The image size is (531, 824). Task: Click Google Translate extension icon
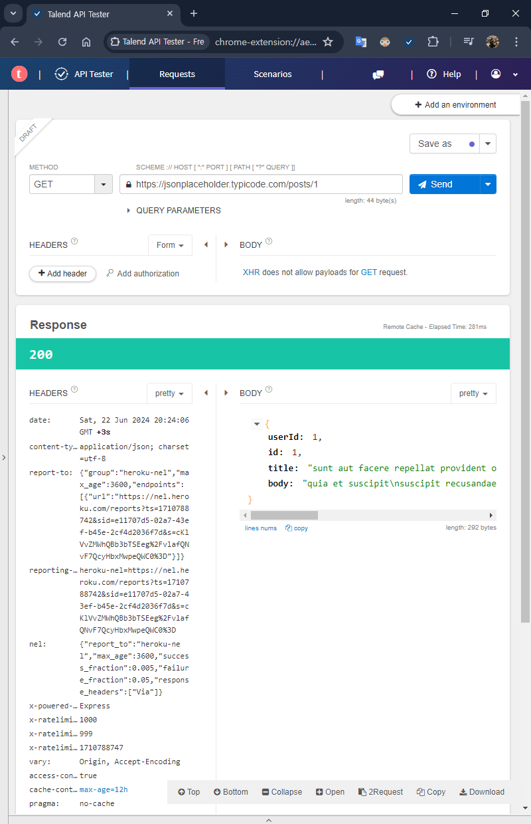click(x=361, y=41)
